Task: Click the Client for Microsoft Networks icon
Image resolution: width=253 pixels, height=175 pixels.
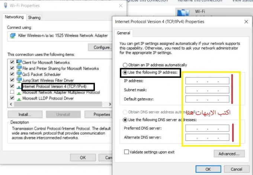Action: pyautogui.click(x=19, y=63)
